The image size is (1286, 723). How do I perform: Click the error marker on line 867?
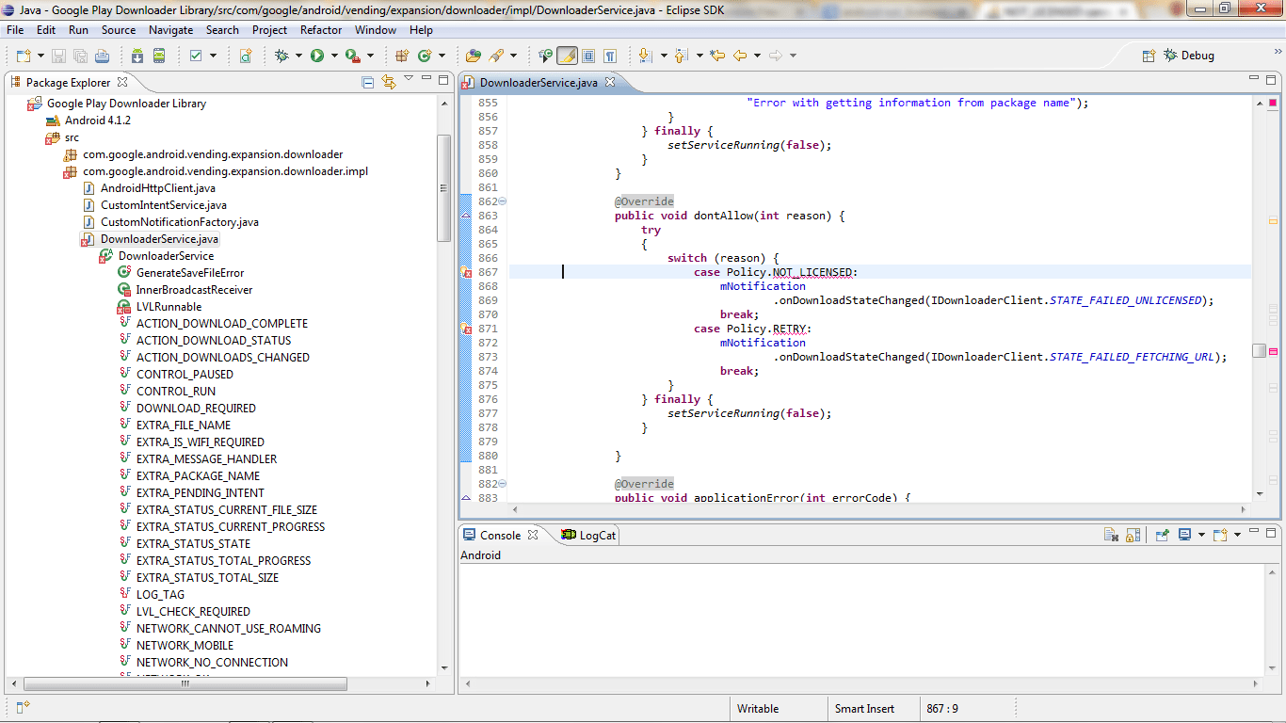466,272
